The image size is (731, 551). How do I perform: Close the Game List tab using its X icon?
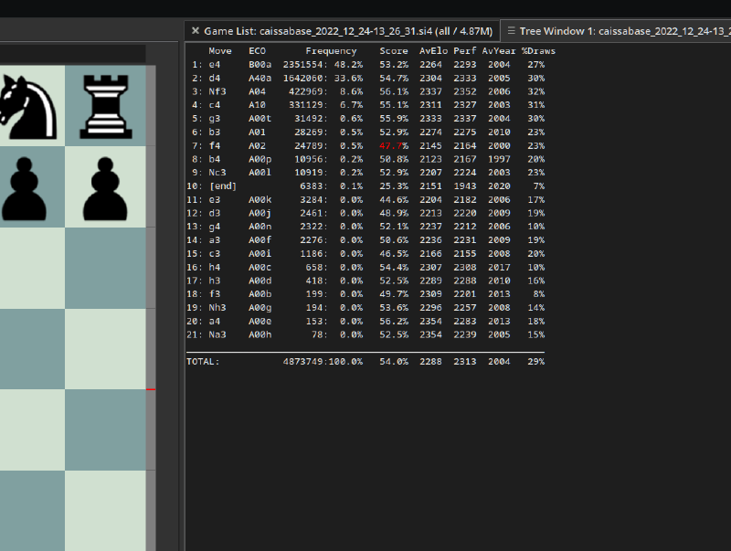click(195, 30)
